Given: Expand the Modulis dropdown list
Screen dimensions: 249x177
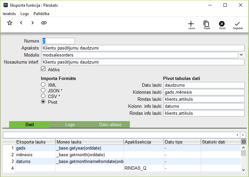Looking at the screenshot, I should click(241, 55).
